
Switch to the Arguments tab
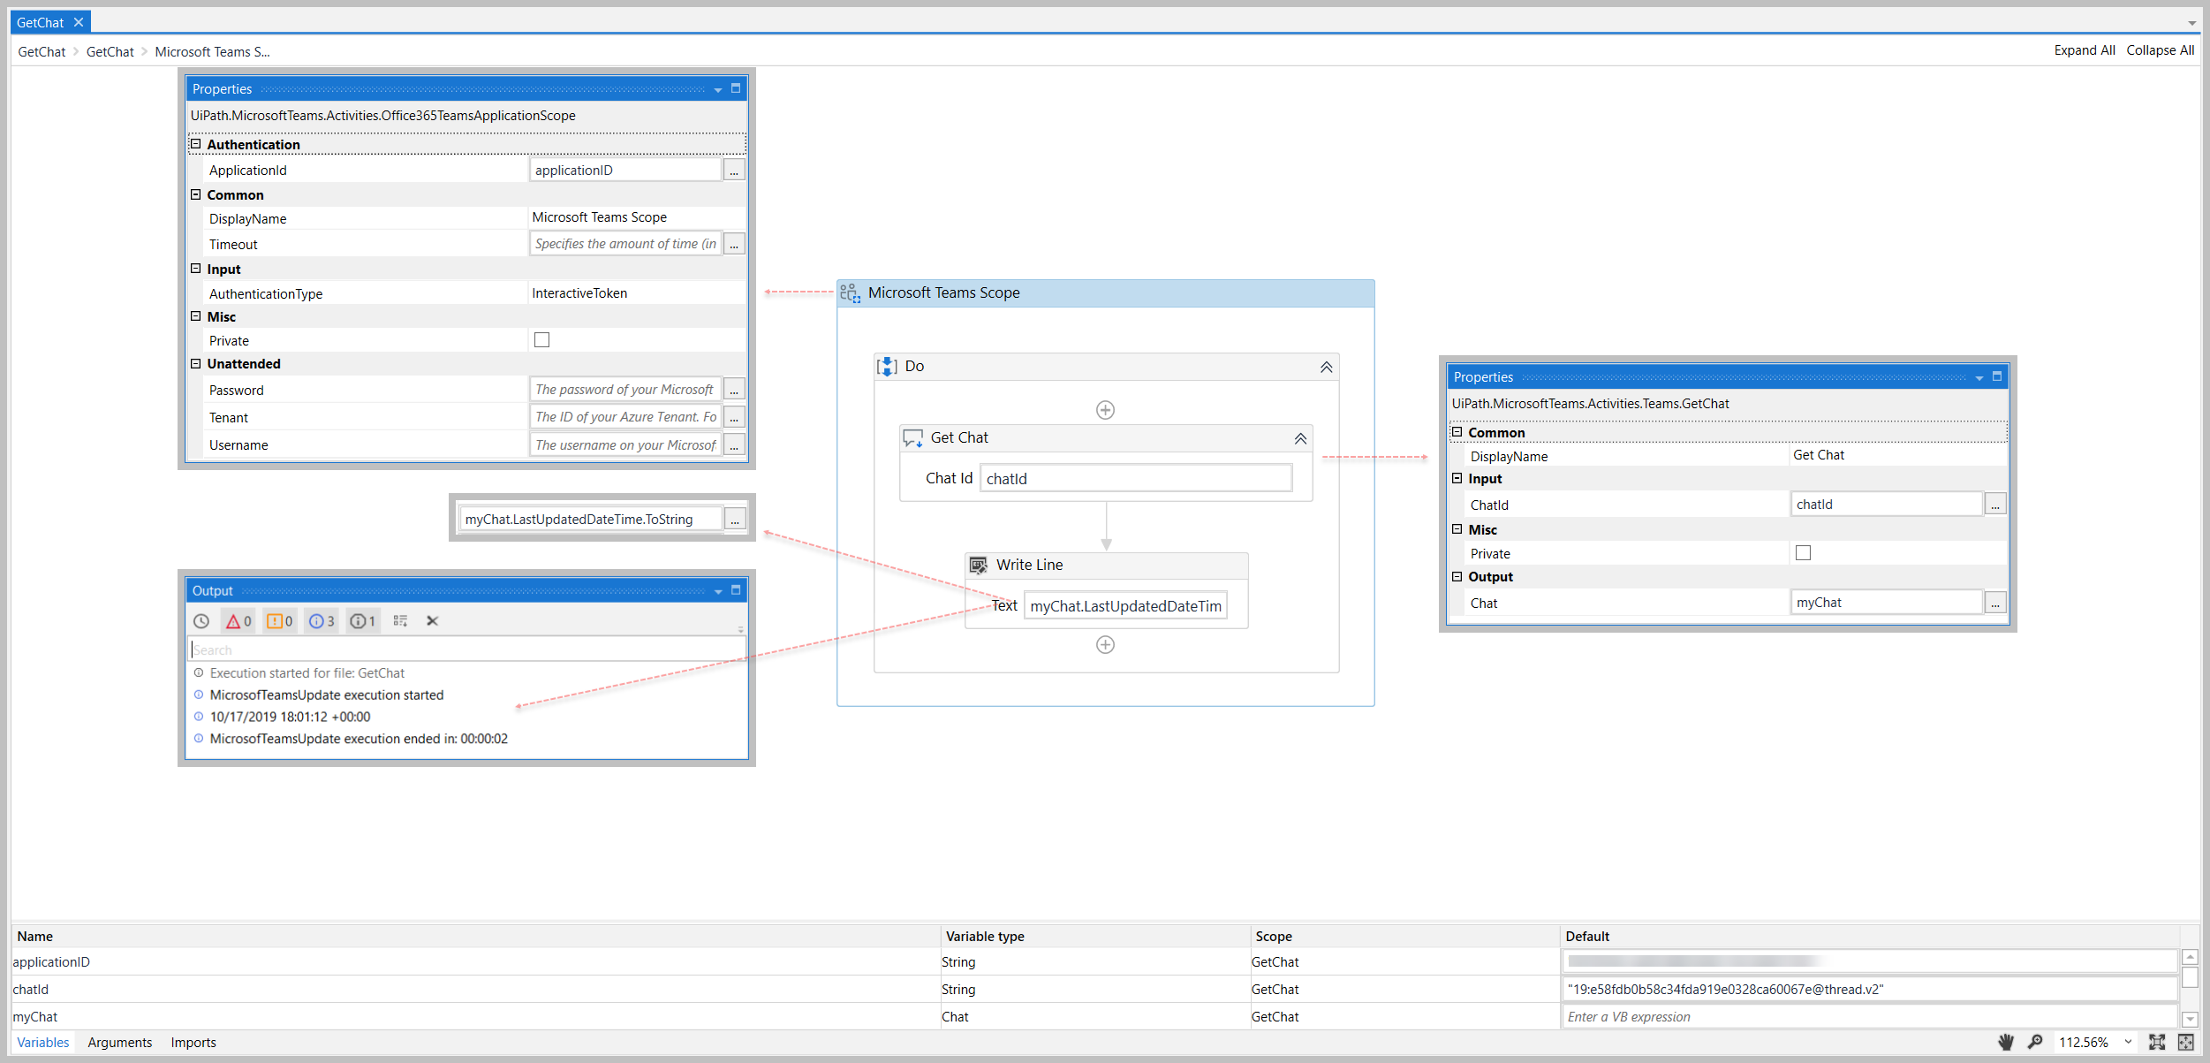click(x=120, y=1043)
